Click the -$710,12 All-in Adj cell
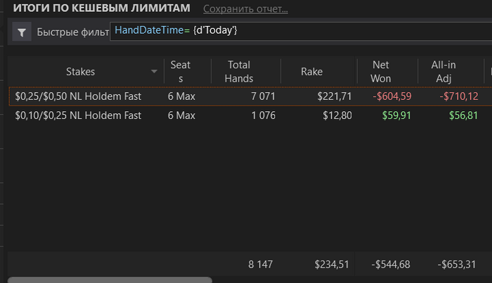Image resolution: width=492 pixels, height=283 pixels. coord(459,96)
